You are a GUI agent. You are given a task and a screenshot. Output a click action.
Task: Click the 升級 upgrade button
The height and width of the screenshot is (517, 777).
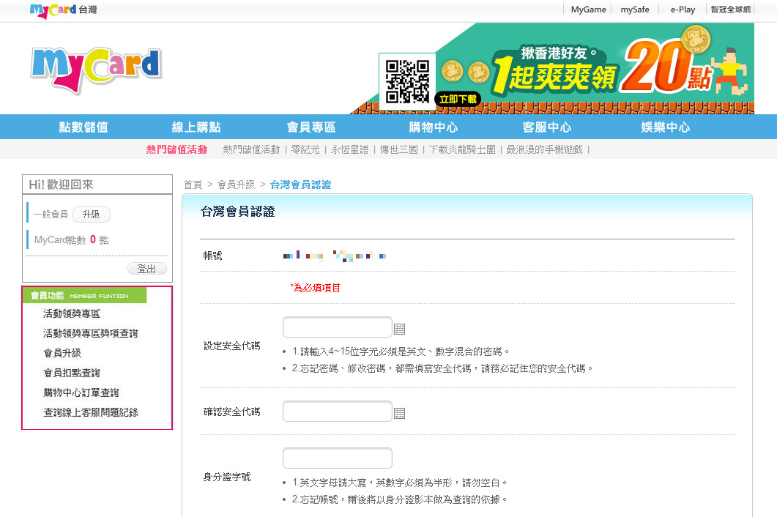pos(91,215)
